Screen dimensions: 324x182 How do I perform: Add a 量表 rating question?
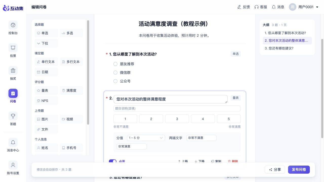(46, 90)
